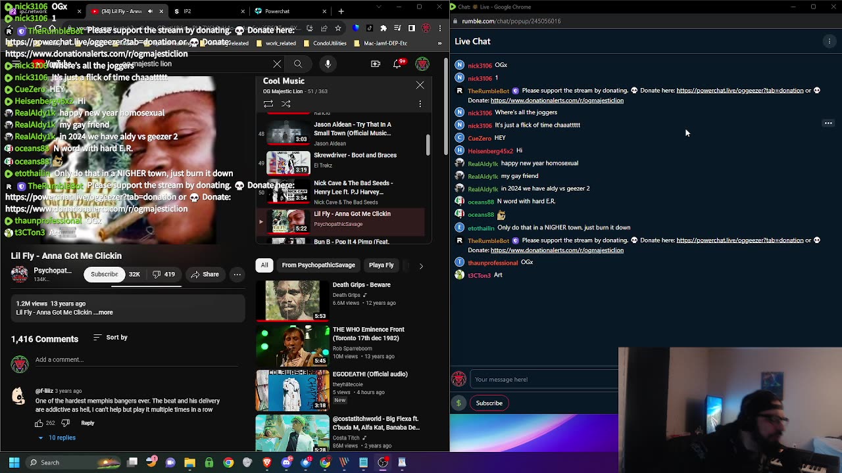The image size is (842, 473).
Task: Open Sort by comments dropdown
Action: tap(111, 337)
